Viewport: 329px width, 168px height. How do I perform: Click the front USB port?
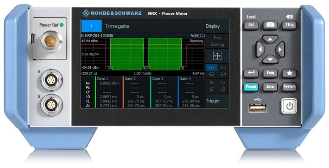[x=258, y=108]
